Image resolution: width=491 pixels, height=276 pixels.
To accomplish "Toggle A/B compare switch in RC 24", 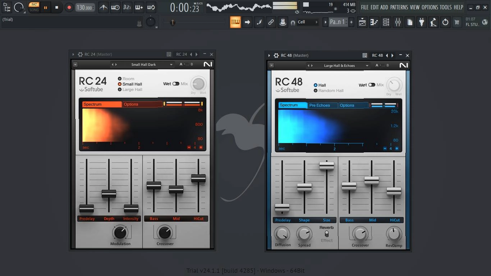I will click(x=186, y=64).
